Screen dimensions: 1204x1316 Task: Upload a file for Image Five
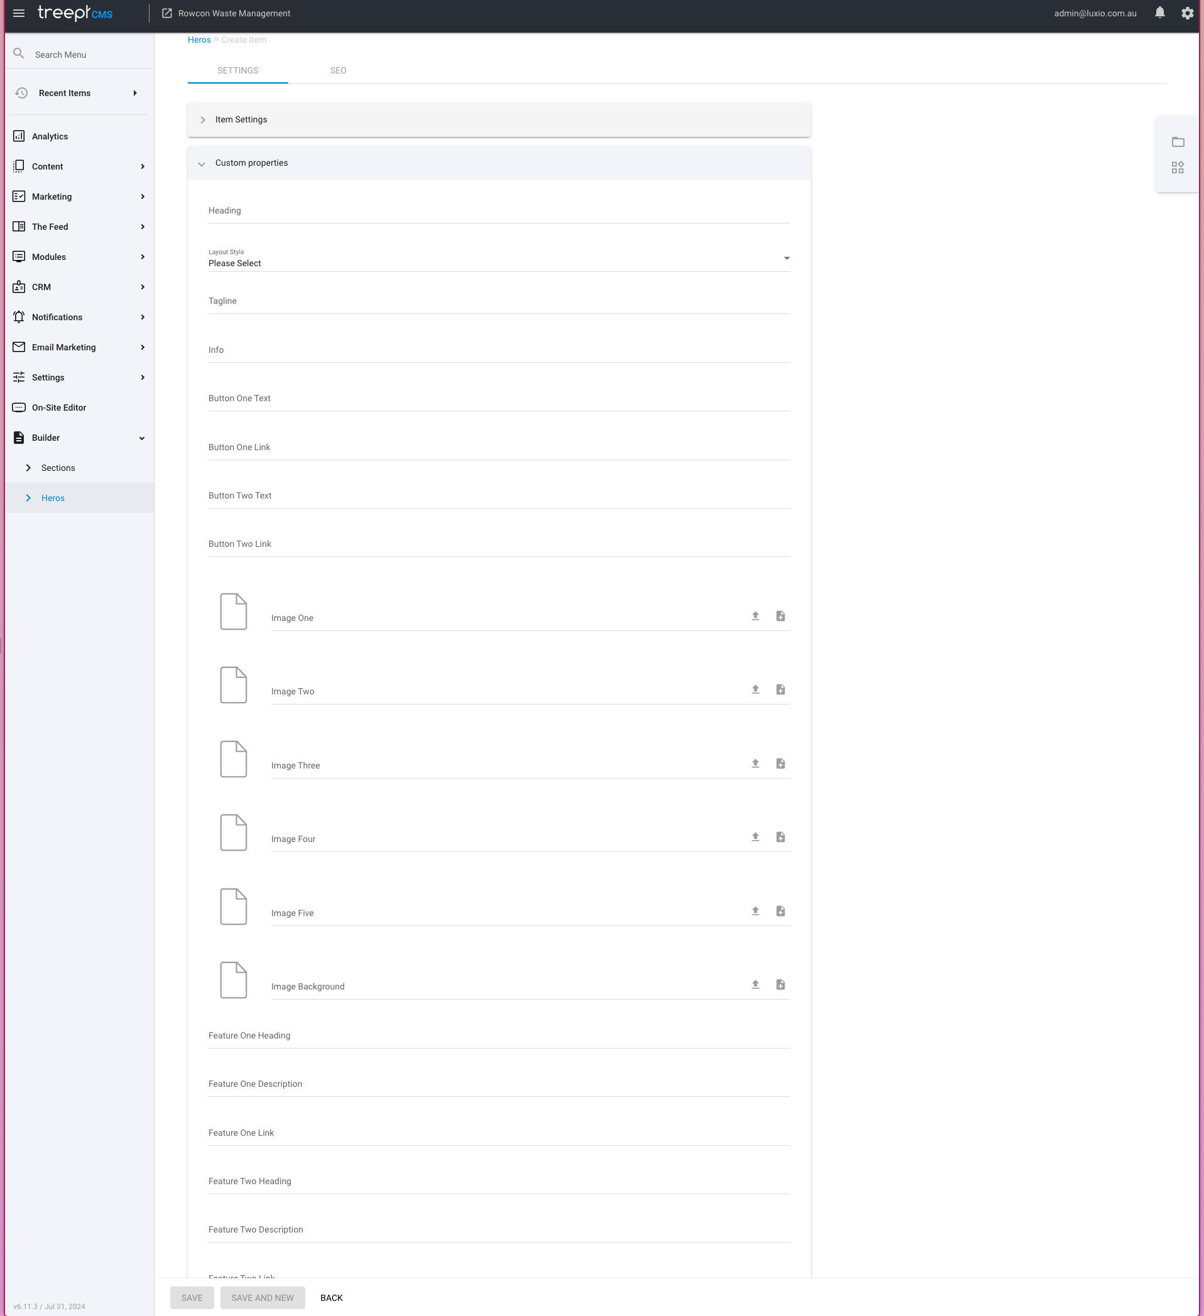[756, 911]
